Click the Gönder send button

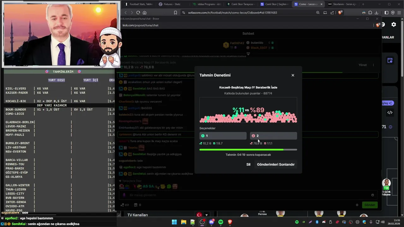370,205
